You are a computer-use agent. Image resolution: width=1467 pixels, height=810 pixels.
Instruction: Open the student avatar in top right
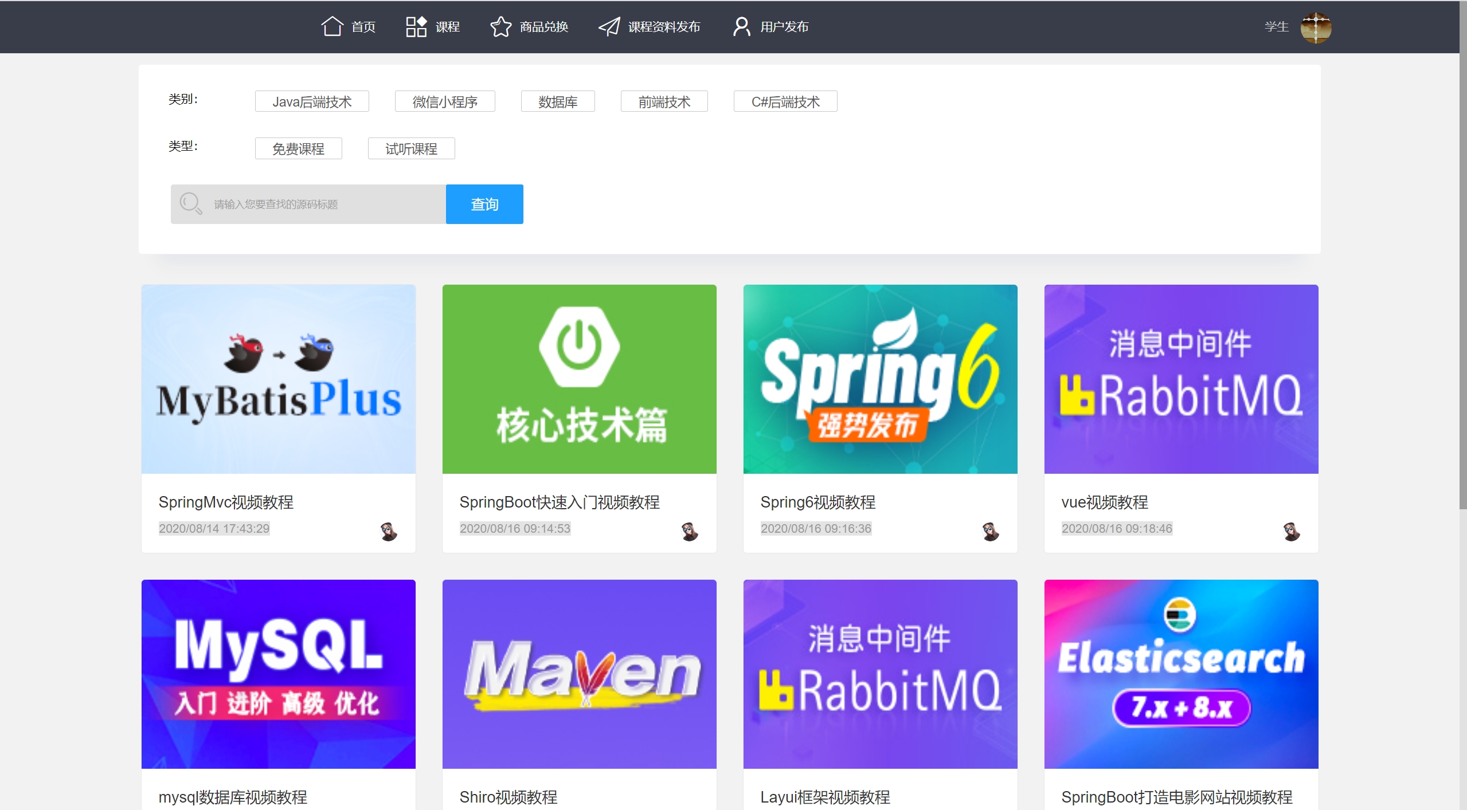click(1315, 27)
